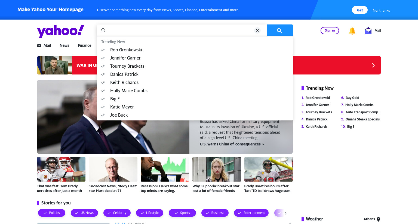Open Hurt dead at 71 story thumbnail
The width and height of the screenshot is (418, 224).
(x=113, y=169)
